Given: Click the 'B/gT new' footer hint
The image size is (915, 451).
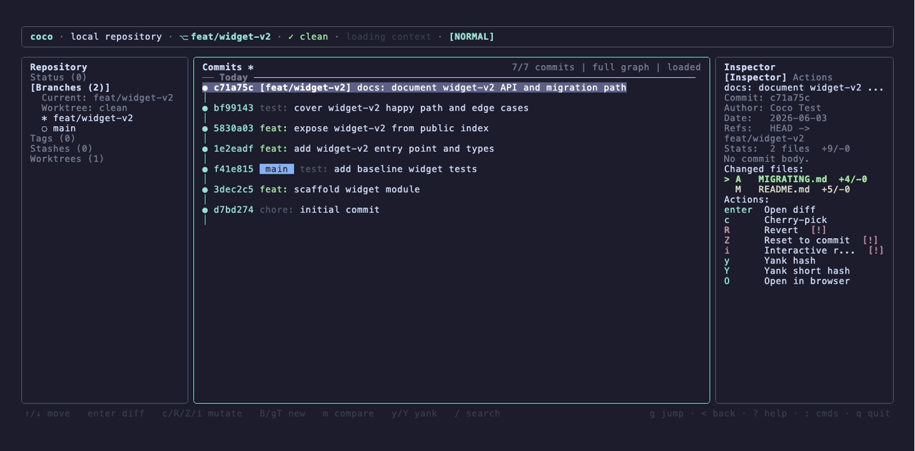Looking at the screenshot, I should coord(282,414).
